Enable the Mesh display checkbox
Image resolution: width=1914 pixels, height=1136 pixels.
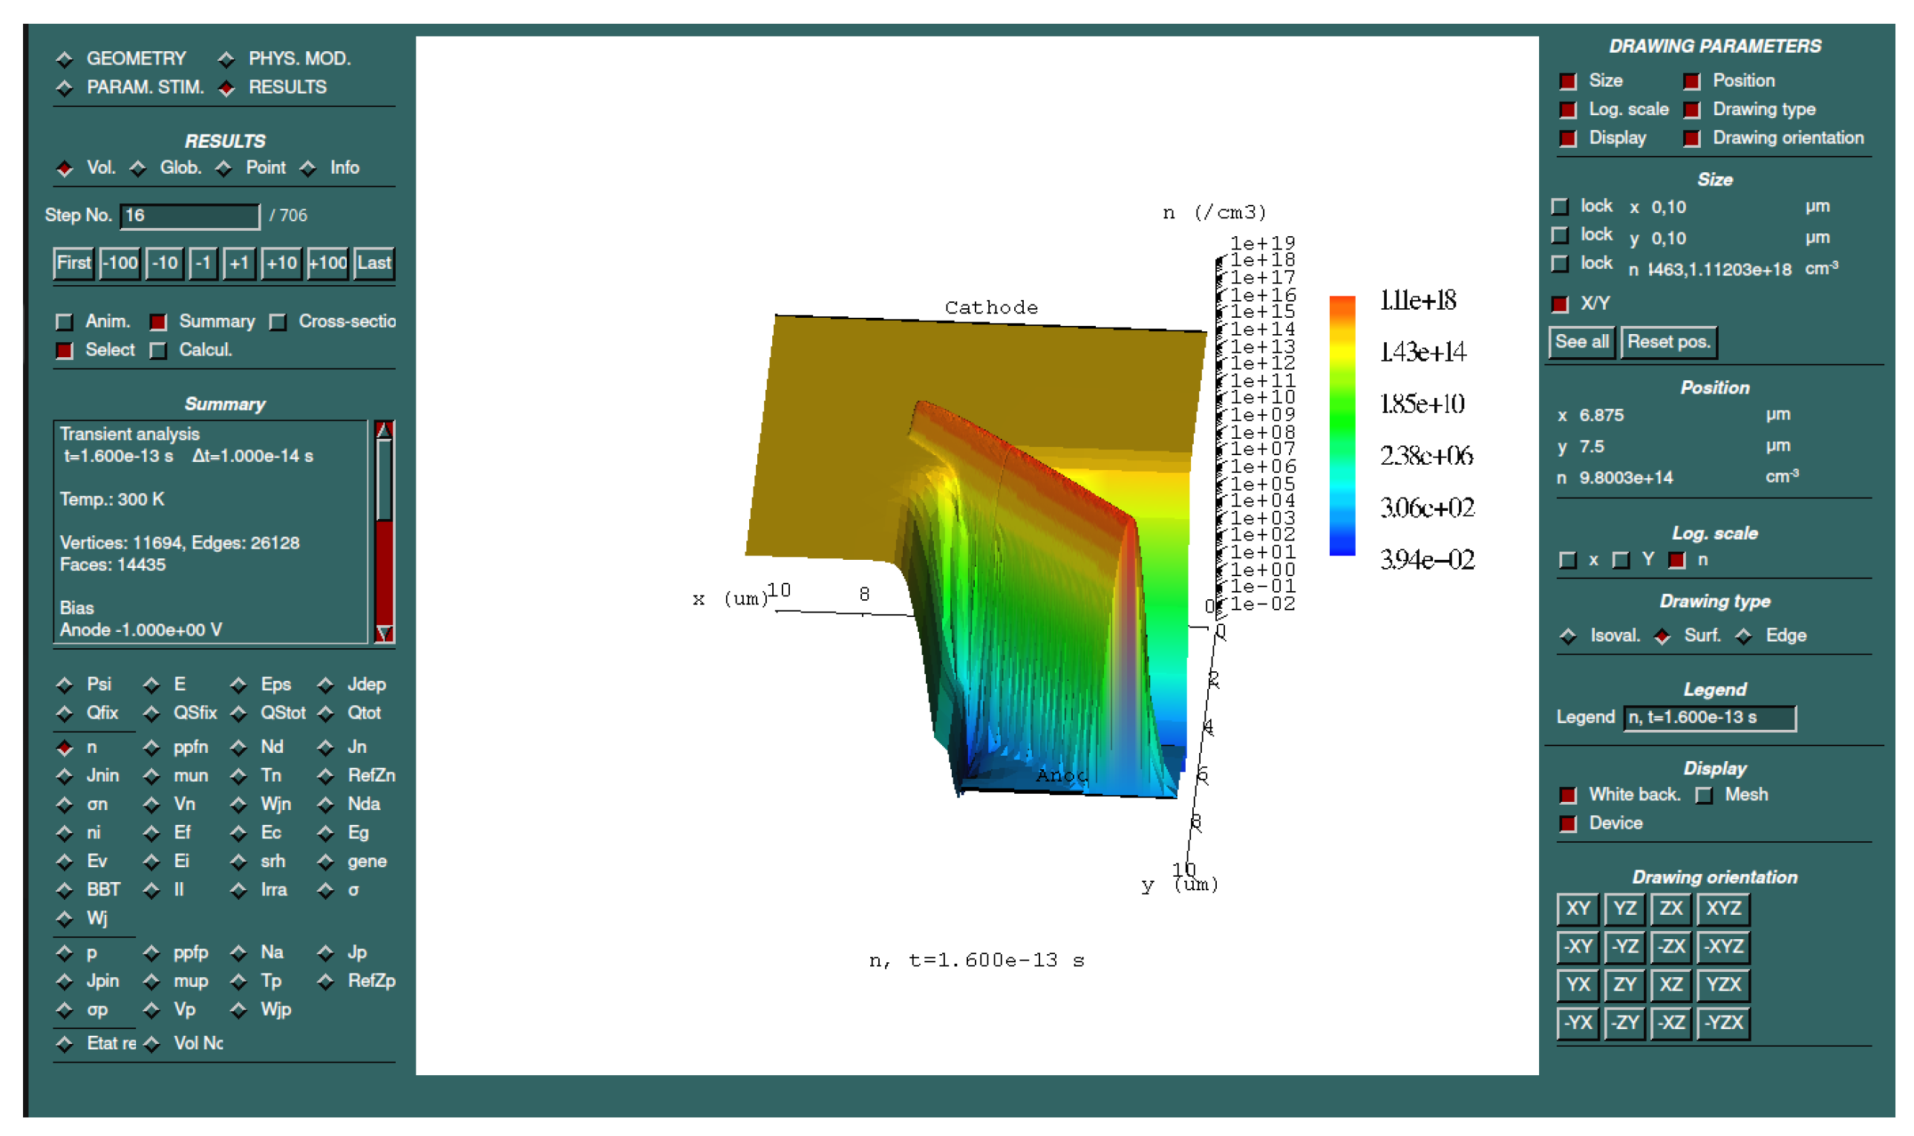tap(1704, 795)
